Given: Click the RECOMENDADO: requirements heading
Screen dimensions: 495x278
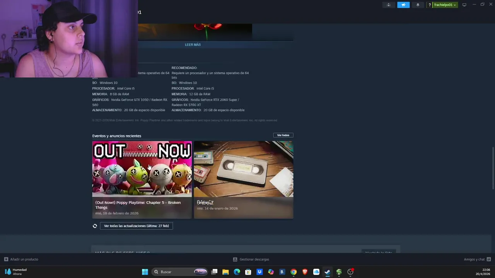Looking at the screenshot, I should [184, 68].
